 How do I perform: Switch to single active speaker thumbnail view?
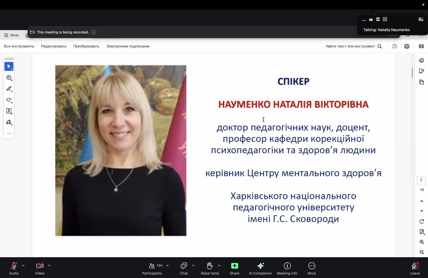pyautogui.click(x=371, y=20)
